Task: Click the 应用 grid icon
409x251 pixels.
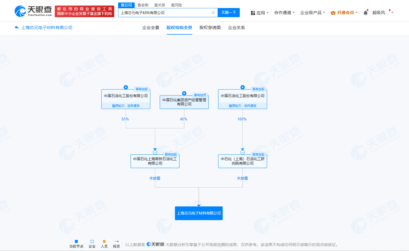Action: click(x=253, y=13)
